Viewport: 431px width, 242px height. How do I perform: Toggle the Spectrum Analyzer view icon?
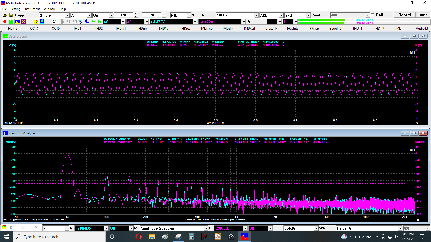(x=18, y=22)
